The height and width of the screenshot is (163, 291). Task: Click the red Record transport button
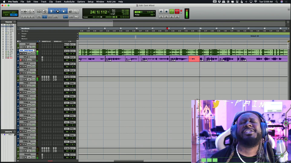click(x=177, y=11)
